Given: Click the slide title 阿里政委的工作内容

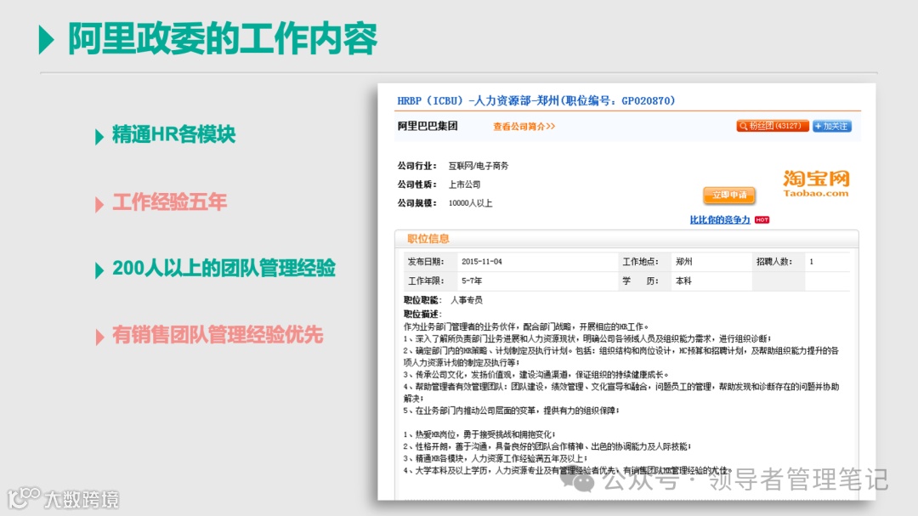Looking at the screenshot, I should [223, 38].
